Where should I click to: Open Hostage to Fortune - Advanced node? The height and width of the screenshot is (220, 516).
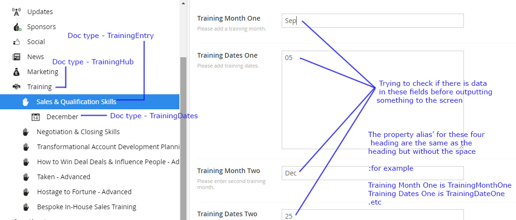coord(84,192)
